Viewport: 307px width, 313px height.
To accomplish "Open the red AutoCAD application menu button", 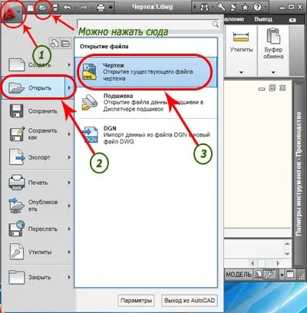I will [12, 12].
